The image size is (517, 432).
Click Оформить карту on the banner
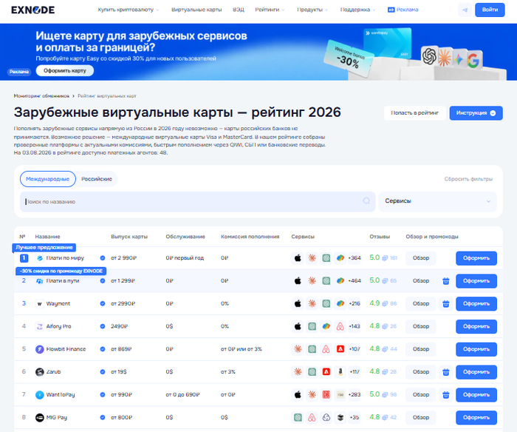click(65, 71)
